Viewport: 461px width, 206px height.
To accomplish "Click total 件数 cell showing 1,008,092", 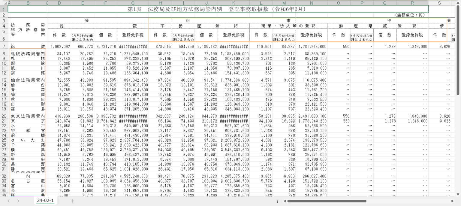I will (x=59, y=47).
